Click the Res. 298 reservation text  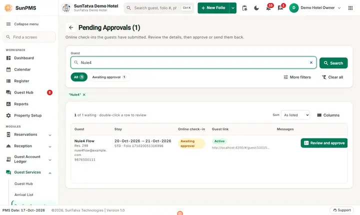[x=81, y=145]
